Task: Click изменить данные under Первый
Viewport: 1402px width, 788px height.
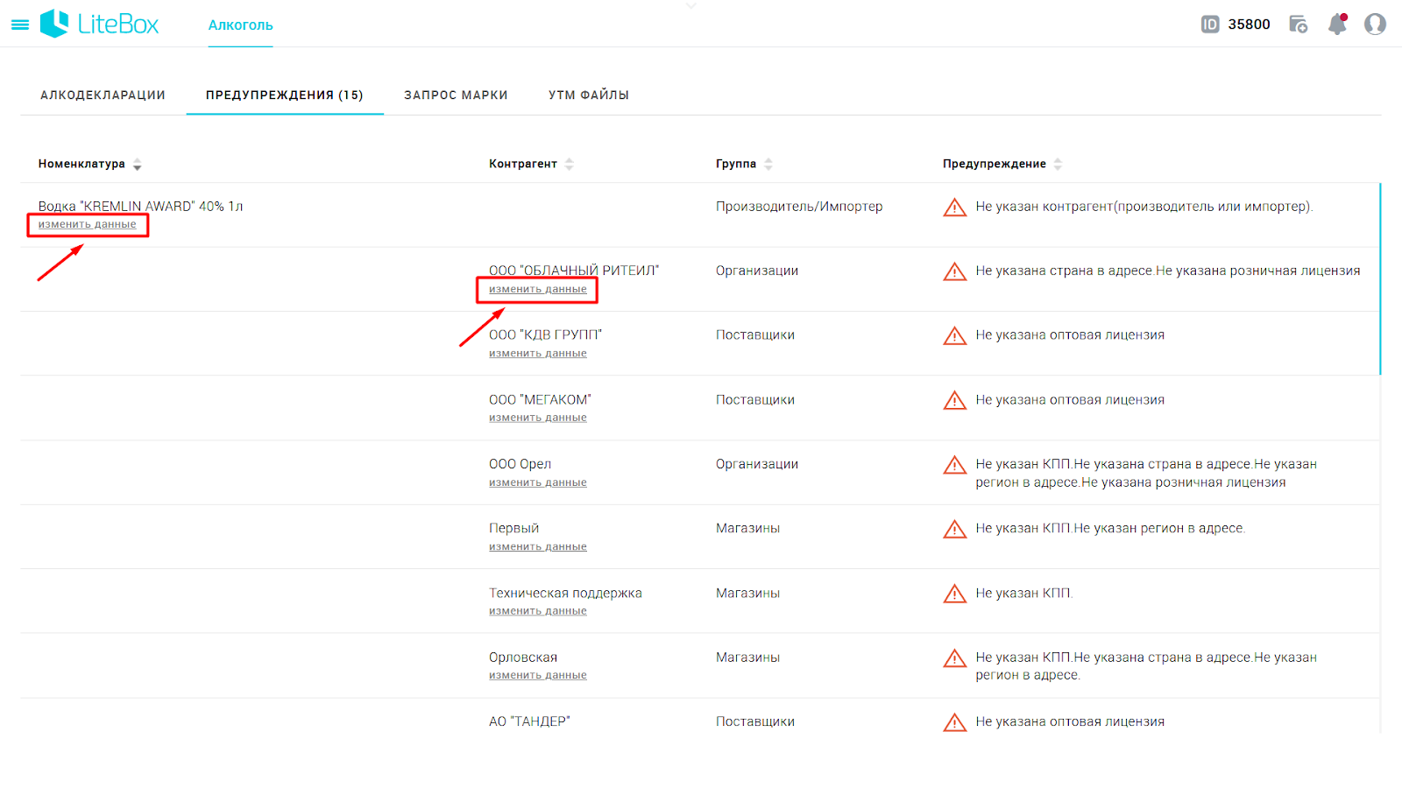Action: coord(538,547)
